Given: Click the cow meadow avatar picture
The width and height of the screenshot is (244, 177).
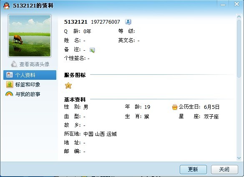Looking at the screenshot, I should [30, 36].
